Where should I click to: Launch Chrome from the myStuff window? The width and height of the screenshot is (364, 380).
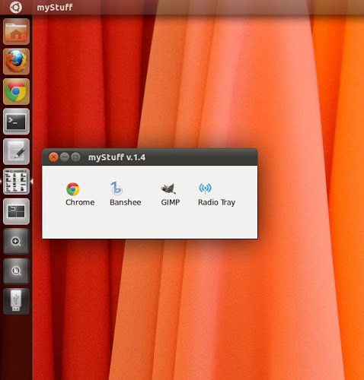[x=80, y=195]
